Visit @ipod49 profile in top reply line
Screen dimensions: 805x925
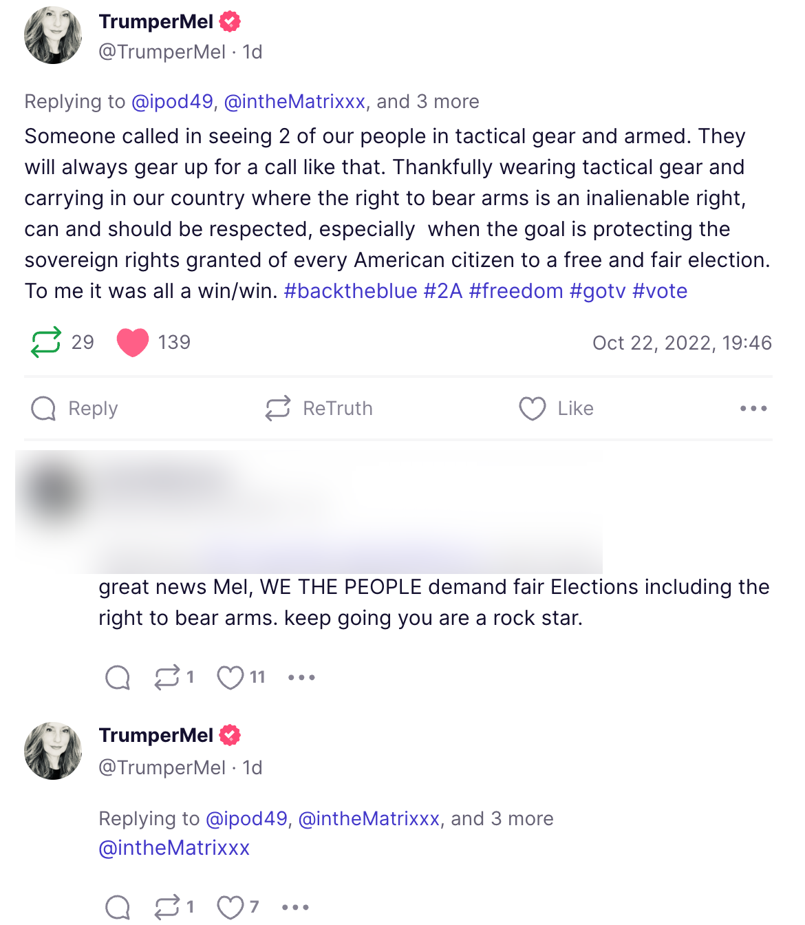(172, 102)
